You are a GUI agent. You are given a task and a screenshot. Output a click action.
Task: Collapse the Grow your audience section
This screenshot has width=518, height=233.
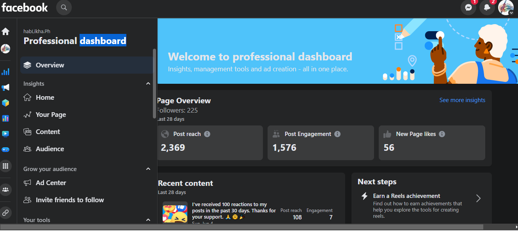(148, 169)
